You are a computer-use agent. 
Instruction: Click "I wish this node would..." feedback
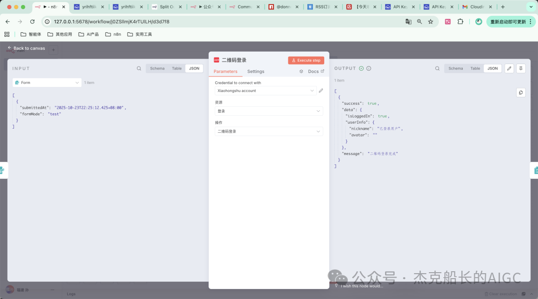(361, 286)
